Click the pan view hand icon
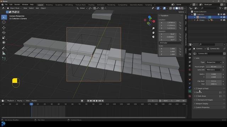 pos(153,33)
